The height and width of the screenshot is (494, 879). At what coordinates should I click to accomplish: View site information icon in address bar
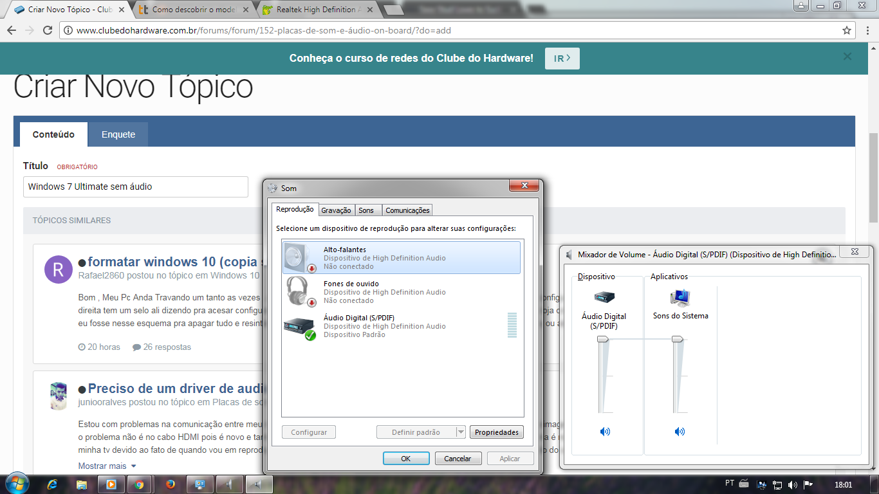[68, 30]
